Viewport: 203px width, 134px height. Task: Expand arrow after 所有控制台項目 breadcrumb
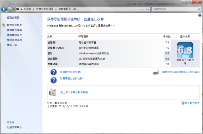tap(56, 9)
